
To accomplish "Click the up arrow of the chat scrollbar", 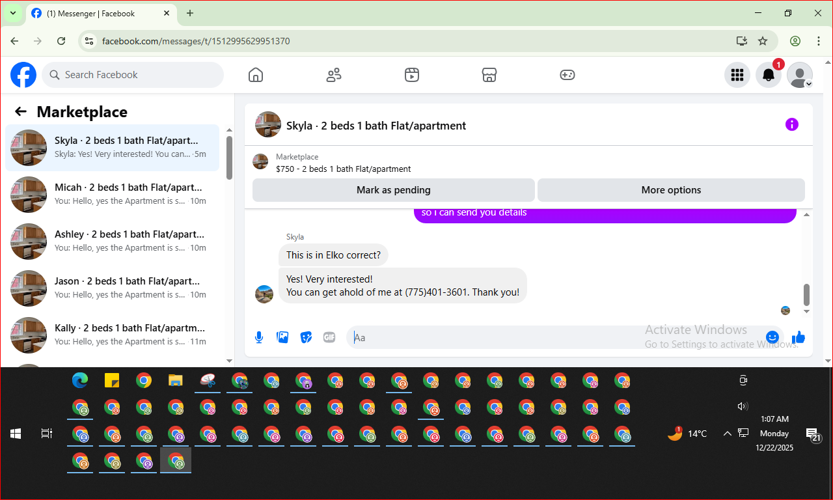I will click(x=807, y=215).
